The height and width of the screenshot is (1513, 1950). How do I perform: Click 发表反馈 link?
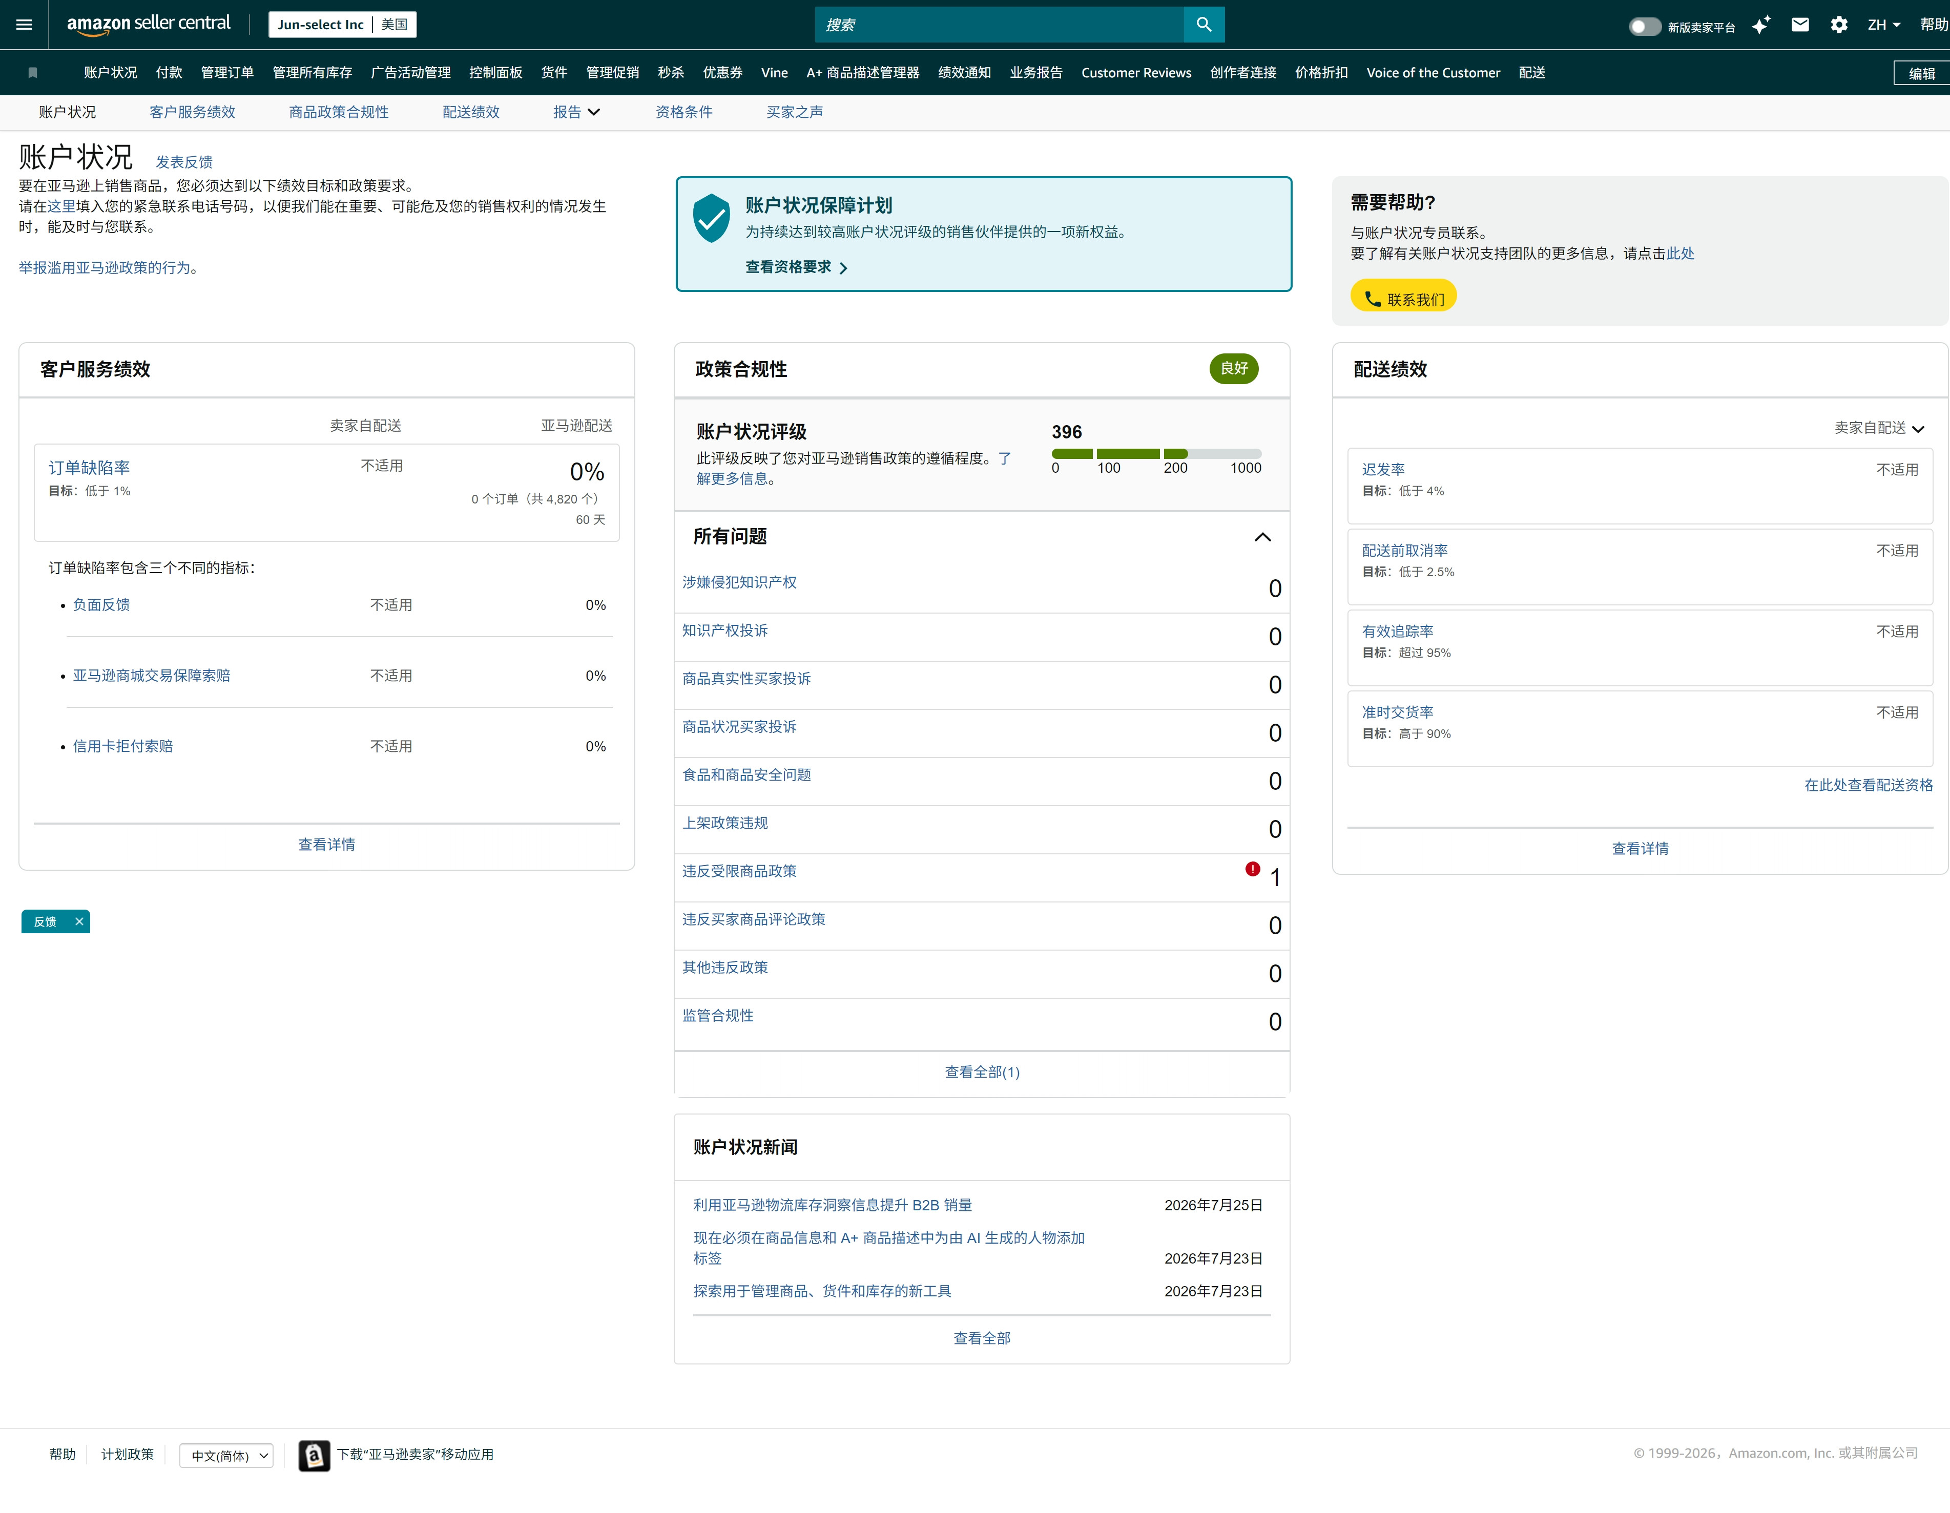(x=184, y=162)
